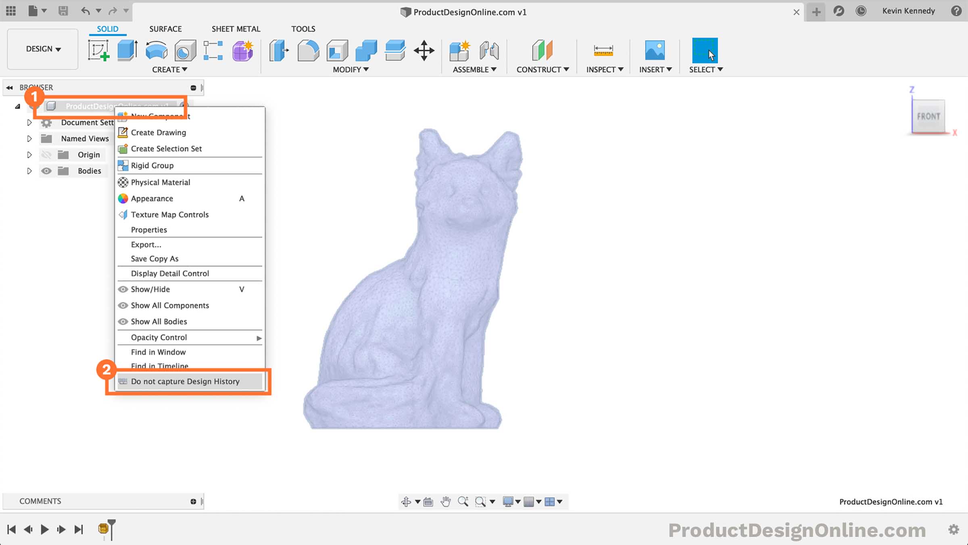
Task: Play the timeline forward
Action: pyautogui.click(x=45, y=529)
